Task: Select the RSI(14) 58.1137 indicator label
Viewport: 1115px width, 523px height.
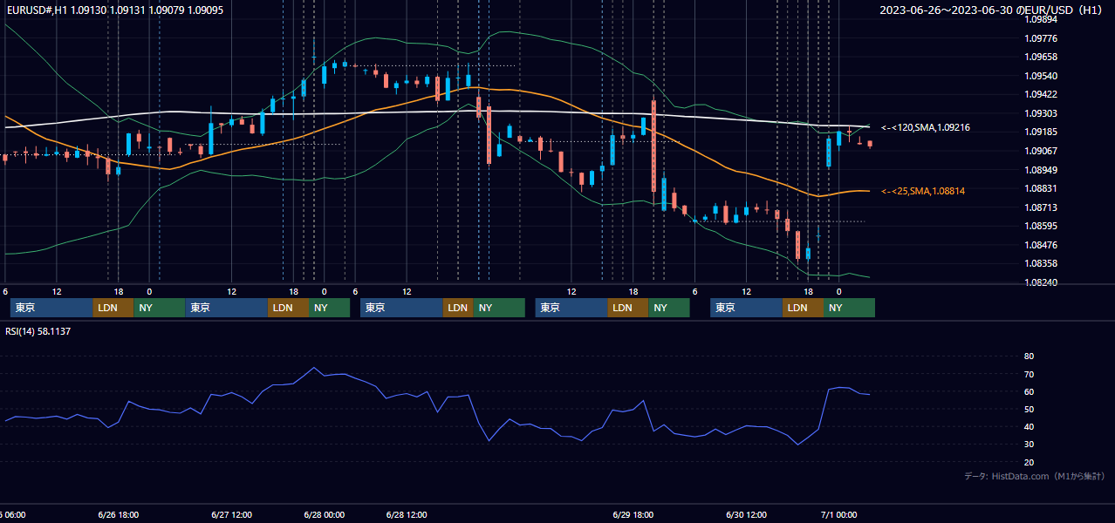Action: point(38,331)
